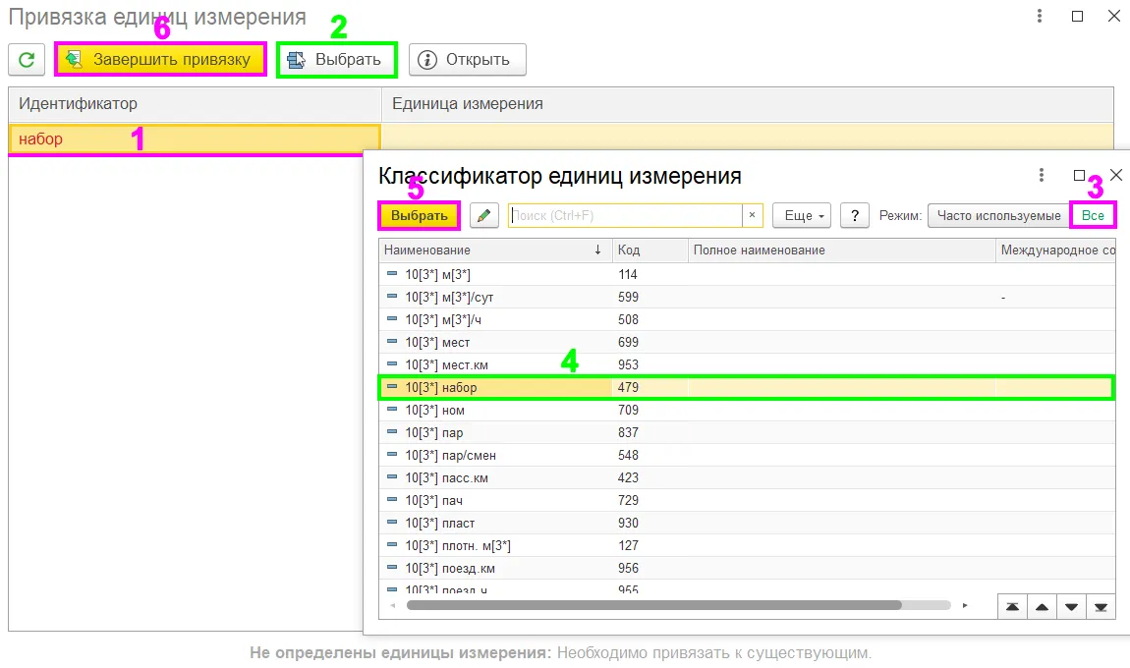This screenshot has width=1130, height=668.
Task: Select the 10[3*] набор row
Action: 748,388
